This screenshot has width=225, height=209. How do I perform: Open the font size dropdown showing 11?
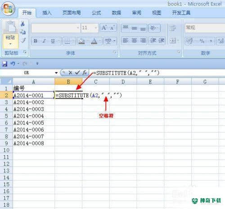[90, 28]
